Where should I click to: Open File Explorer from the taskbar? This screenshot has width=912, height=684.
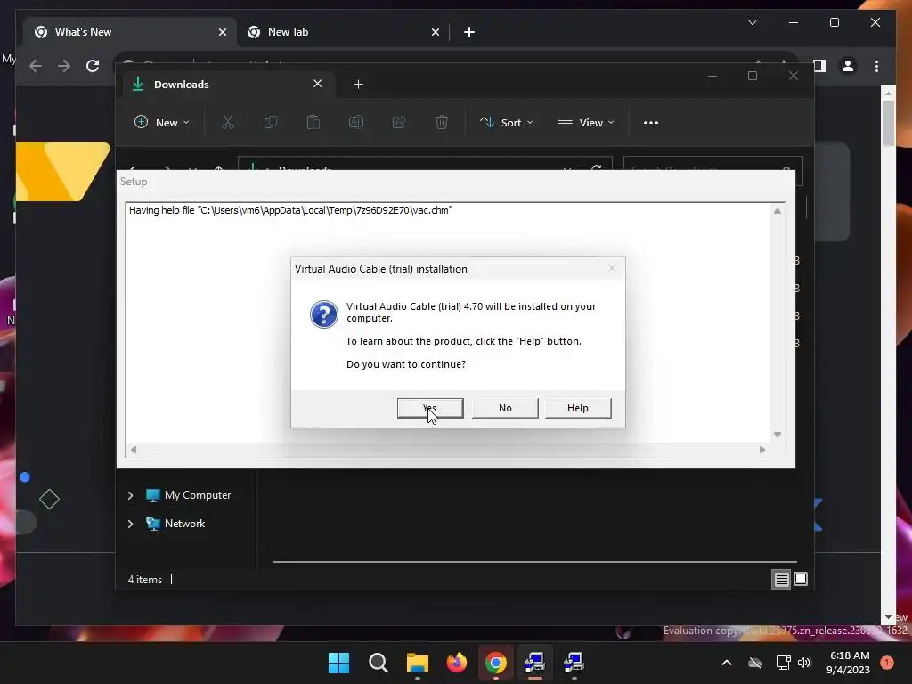(x=417, y=663)
